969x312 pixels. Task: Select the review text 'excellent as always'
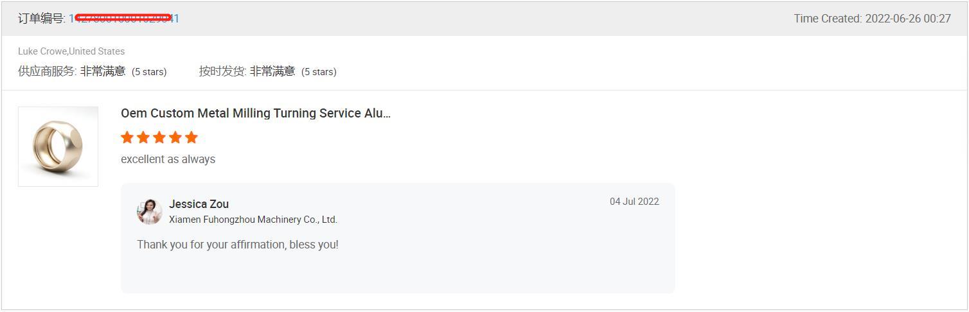coord(168,159)
